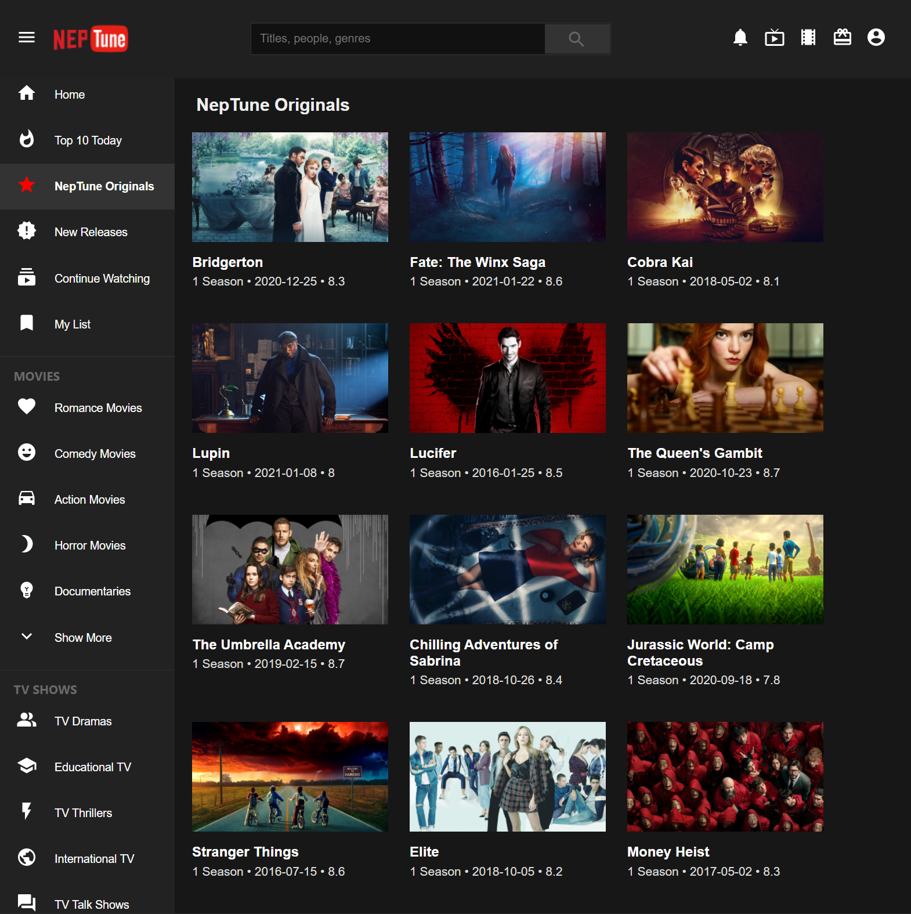Click the Continue Watching queue icon

pyautogui.click(x=27, y=277)
